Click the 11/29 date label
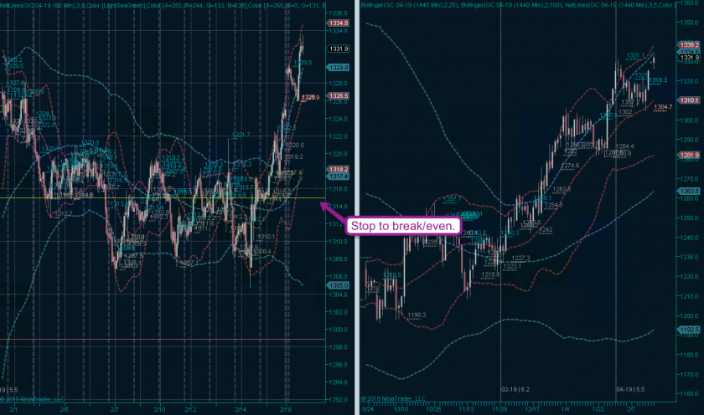This screenshot has width=704, height=415. tap(500, 409)
